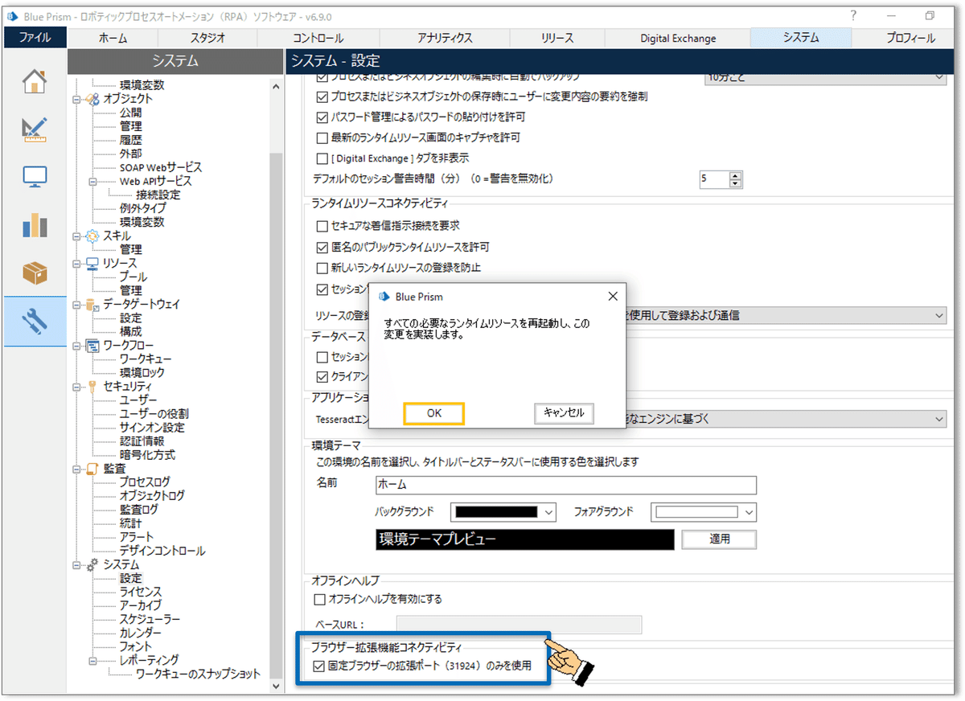Collapse the オブジェクト tree node

[77, 100]
